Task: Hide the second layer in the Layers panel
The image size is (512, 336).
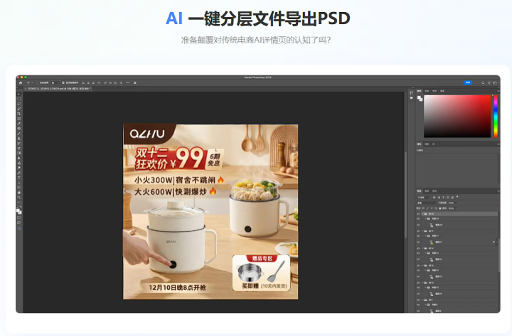Action: (x=418, y=220)
